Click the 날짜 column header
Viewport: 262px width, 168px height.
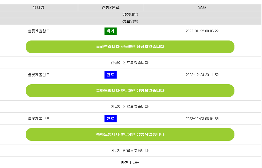click(202, 8)
